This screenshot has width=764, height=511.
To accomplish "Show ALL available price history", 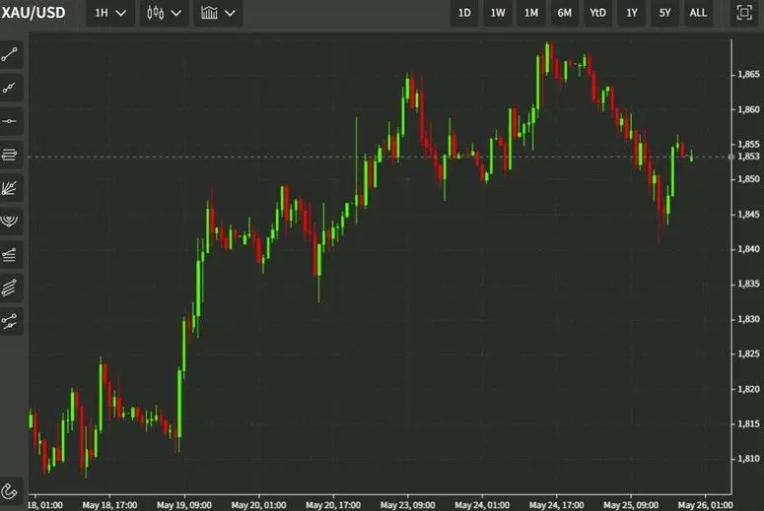I will [698, 13].
